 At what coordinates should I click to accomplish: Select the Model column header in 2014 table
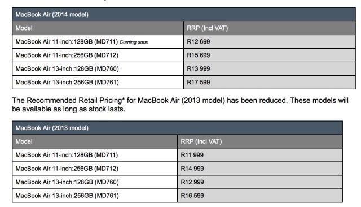[98, 28]
